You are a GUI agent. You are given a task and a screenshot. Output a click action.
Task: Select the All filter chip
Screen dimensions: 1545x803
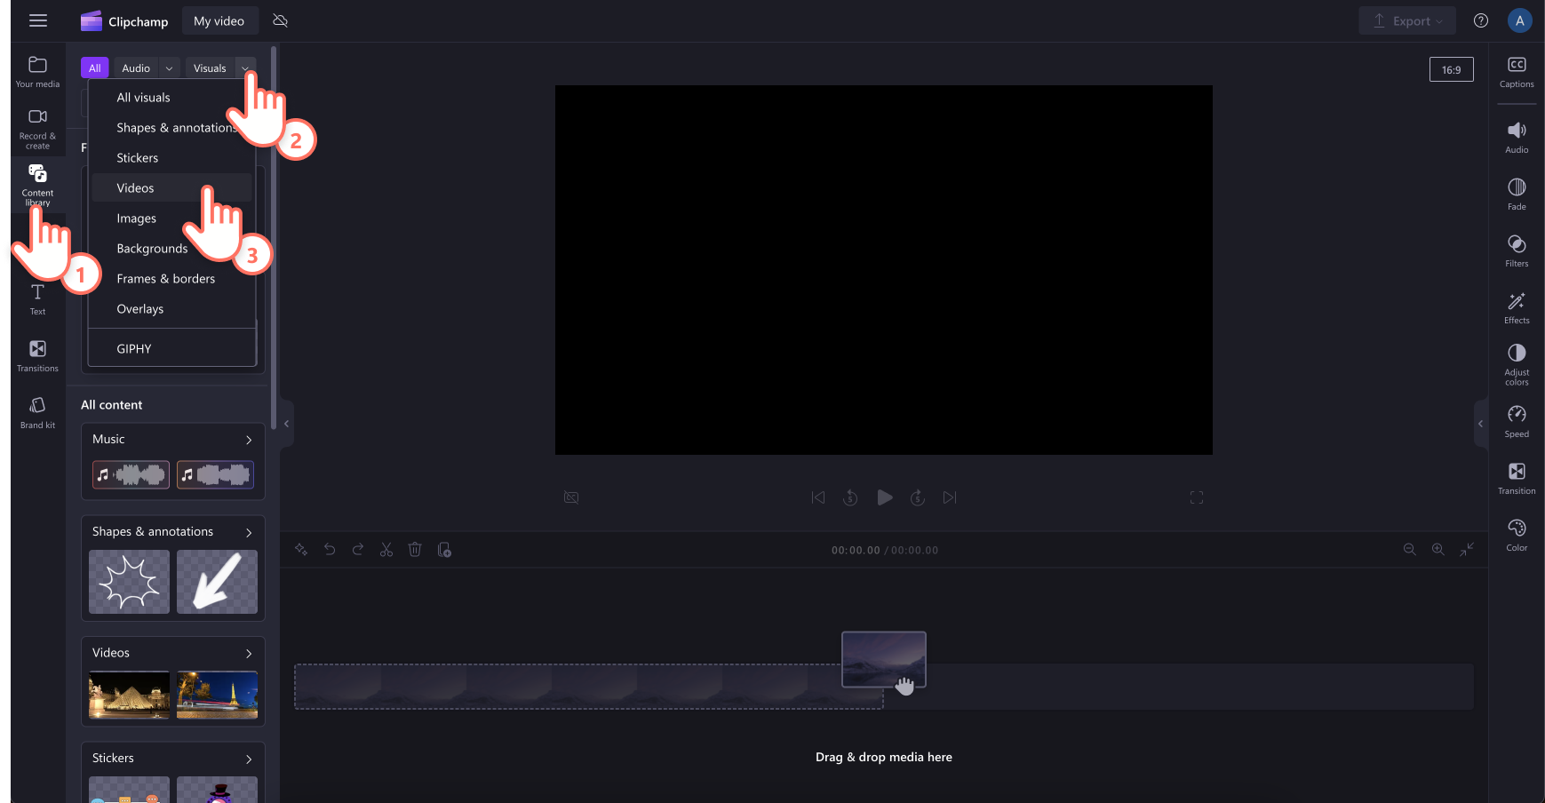tap(94, 68)
